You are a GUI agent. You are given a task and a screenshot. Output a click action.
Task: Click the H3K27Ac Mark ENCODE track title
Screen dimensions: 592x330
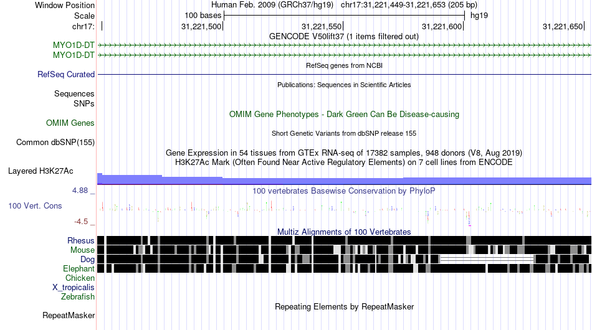tap(344, 162)
